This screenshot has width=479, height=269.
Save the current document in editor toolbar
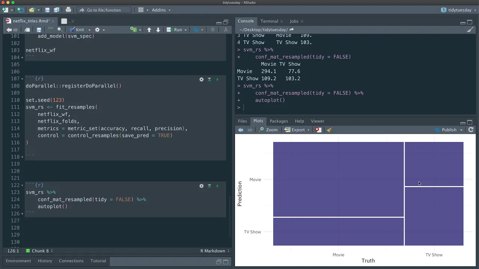pyautogui.click(x=39, y=30)
